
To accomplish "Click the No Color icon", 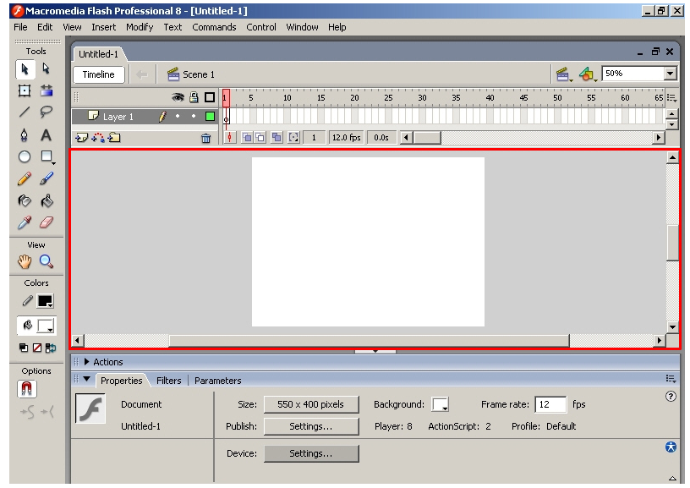I will 37,348.
